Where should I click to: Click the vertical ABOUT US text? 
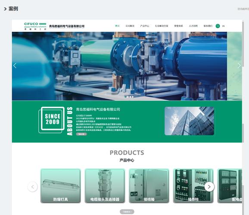[x=70, y=121]
